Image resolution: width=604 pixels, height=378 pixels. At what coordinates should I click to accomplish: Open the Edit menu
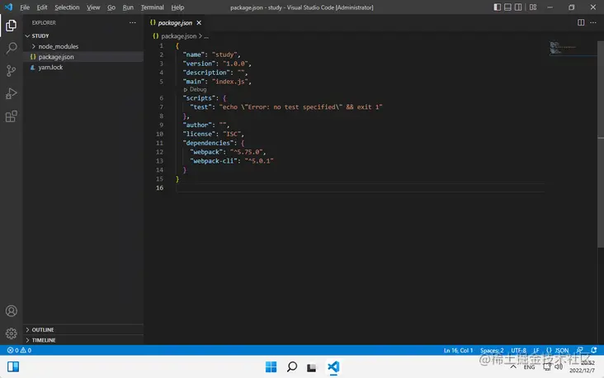pos(42,7)
